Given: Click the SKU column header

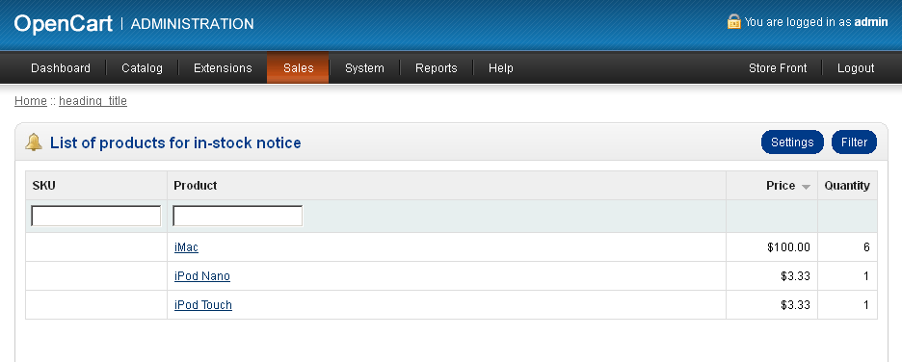Looking at the screenshot, I should 43,186.
